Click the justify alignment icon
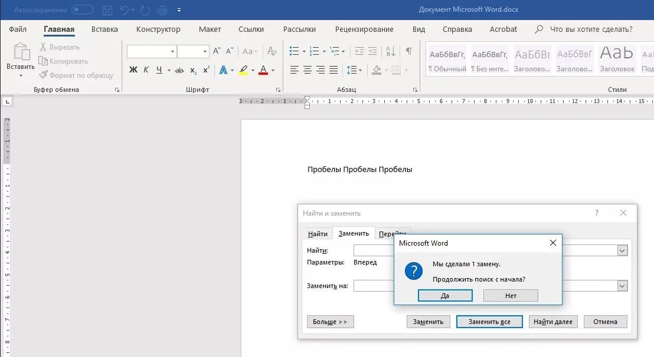Image resolution: width=654 pixels, height=357 pixels. point(333,70)
